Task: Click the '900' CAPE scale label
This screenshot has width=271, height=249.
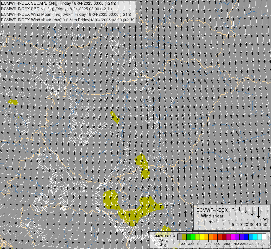Action: click(x=217, y=244)
